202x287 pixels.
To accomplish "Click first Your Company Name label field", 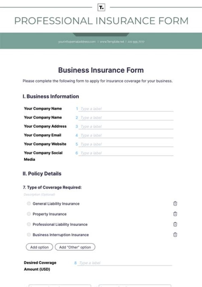I will click(126, 109).
